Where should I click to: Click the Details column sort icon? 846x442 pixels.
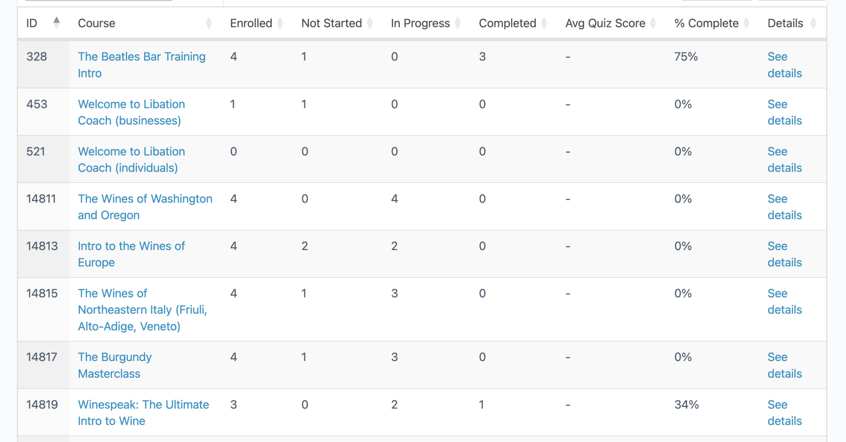[x=813, y=23]
